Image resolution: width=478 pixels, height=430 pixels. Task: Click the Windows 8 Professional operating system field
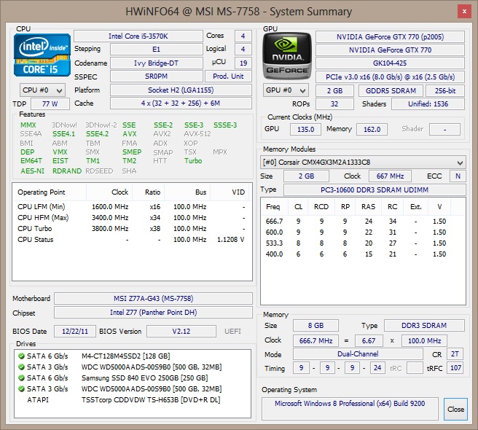tap(350, 409)
